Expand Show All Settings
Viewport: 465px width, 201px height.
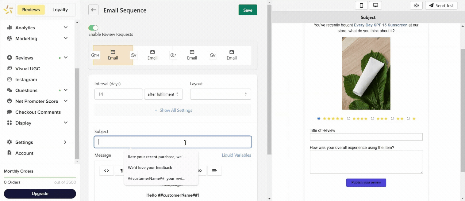173,110
